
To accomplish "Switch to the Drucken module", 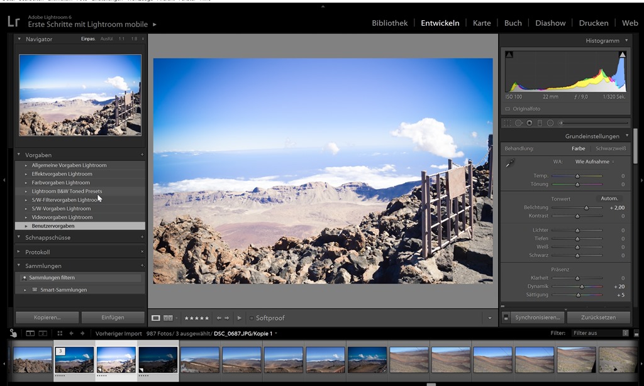I will (x=594, y=23).
